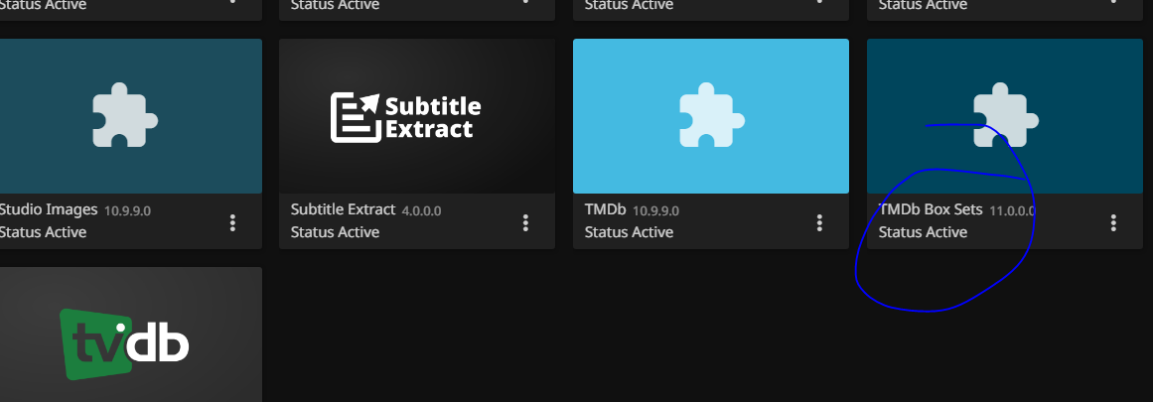Click the Studio Images plugin name
The width and height of the screenshot is (1153, 402).
49,210
